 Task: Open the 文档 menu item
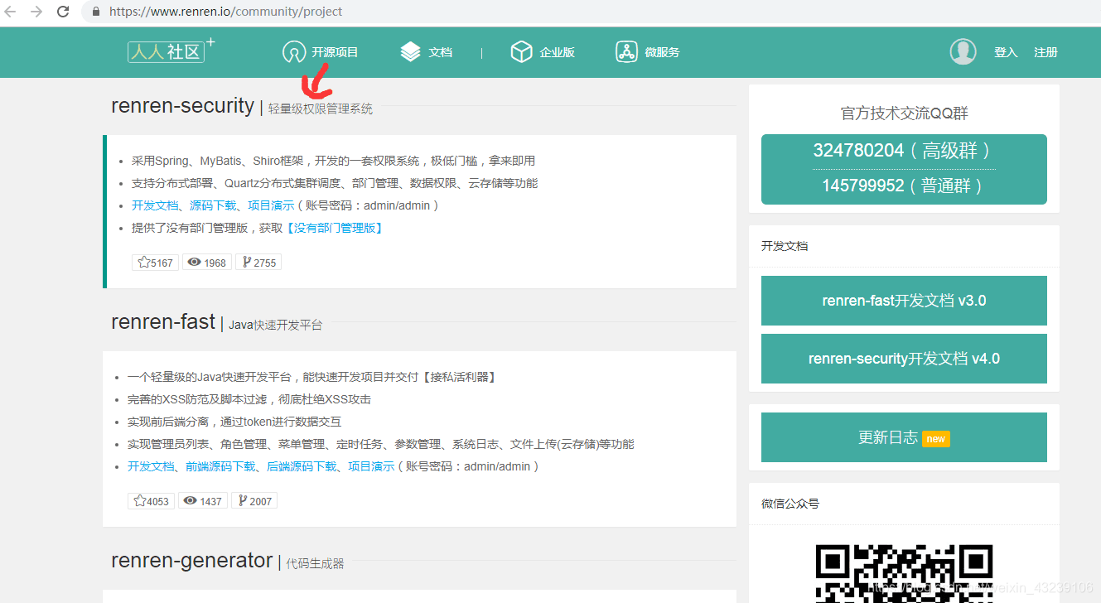pos(440,52)
